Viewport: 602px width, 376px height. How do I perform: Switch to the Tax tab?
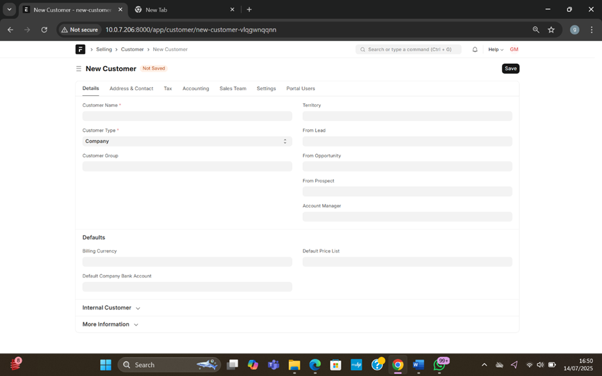coord(168,88)
